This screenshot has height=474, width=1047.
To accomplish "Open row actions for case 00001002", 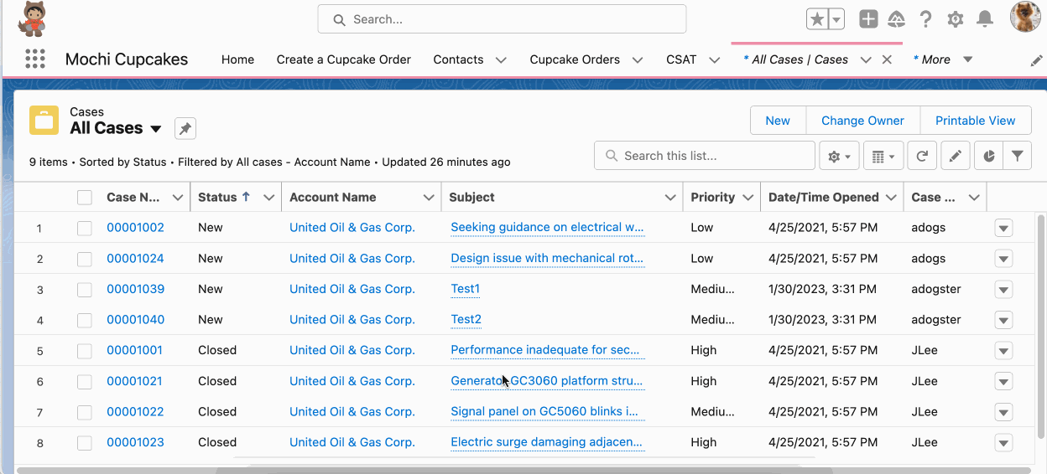I will (x=1003, y=228).
